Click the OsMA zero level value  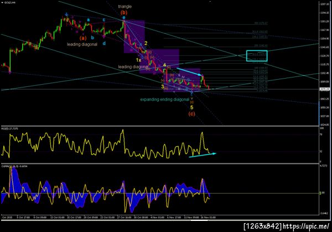tap(321, 193)
